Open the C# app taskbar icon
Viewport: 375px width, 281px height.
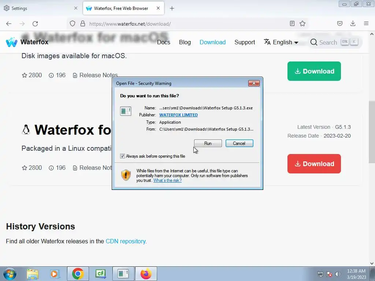point(100,274)
